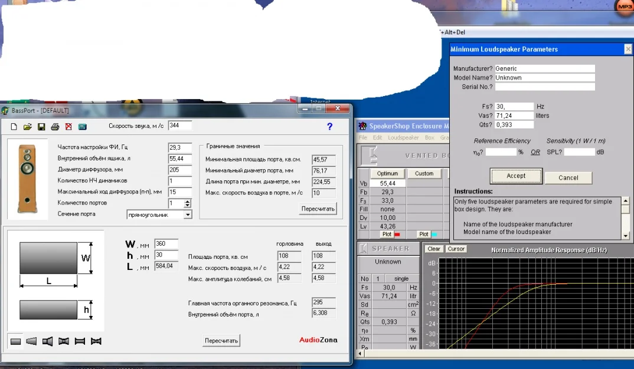Viewport: 634px width, 369px height.
Task: Print results using BassPort printer icon
Action: (55, 126)
